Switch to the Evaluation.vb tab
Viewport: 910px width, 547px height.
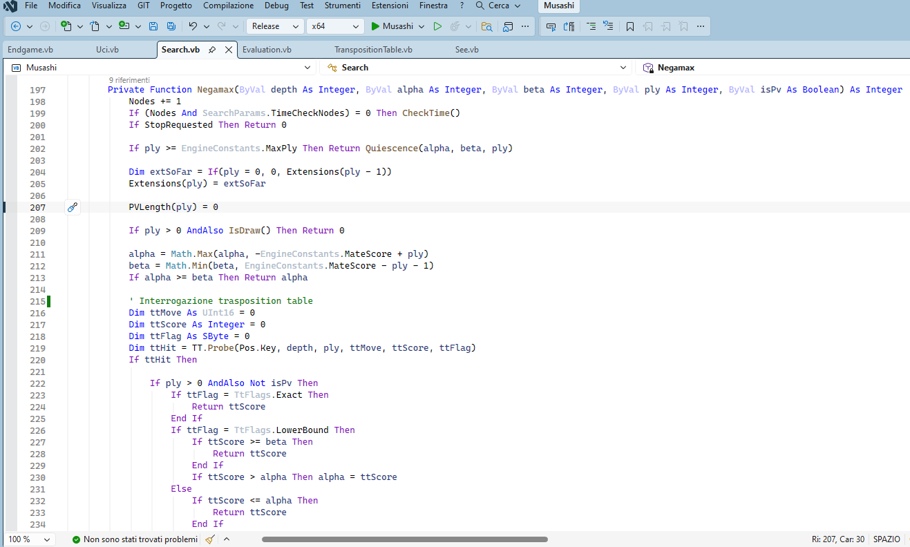pyautogui.click(x=267, y=50)
